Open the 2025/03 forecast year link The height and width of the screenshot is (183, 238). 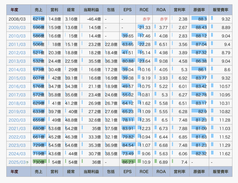17,162
